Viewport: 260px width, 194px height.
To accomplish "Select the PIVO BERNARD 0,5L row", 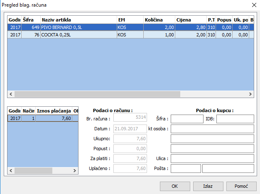I will 79,27.
